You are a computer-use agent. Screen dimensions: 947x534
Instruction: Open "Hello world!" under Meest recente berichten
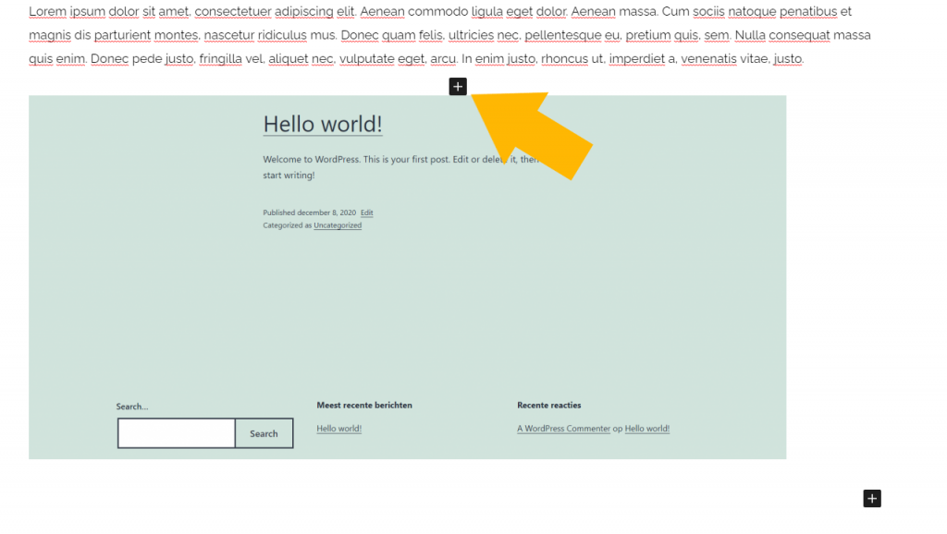tap(338, 429)
